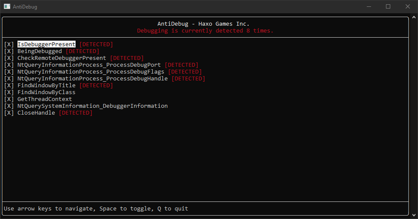Select the CheckRemoteDebuggerPresent entry label
This screenshot has height=219, width=418.
coord(62,58)
